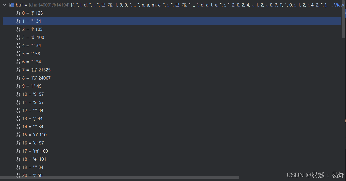Click the numeric icon on element 15 'n'
This screenshot has width=346, height=181.
point(18,135)
